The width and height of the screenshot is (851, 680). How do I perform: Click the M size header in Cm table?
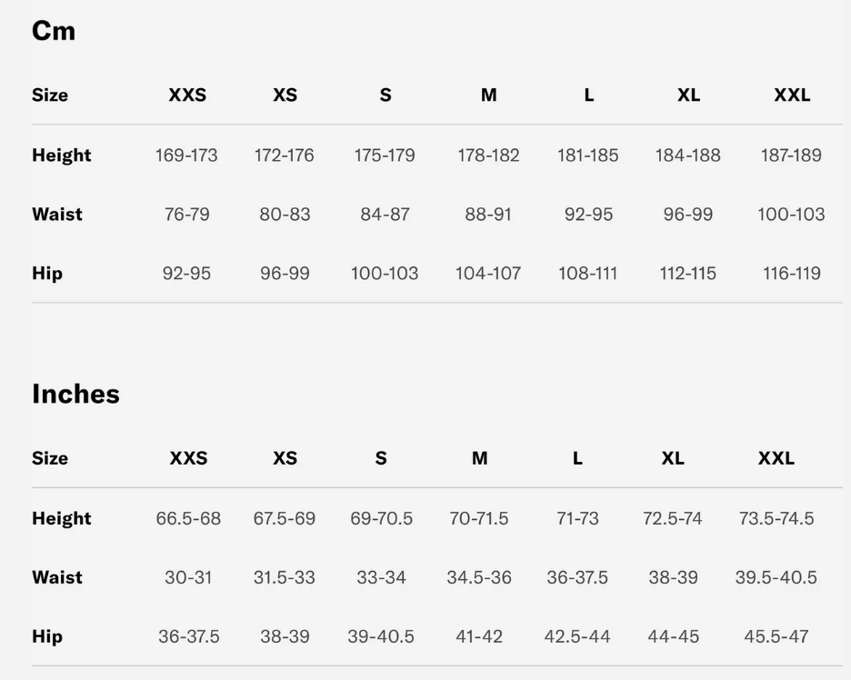point(488,95)
